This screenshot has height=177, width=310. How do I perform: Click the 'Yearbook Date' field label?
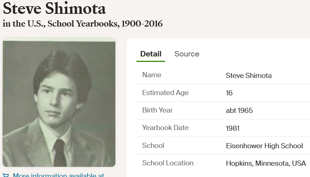pos(165,128)
